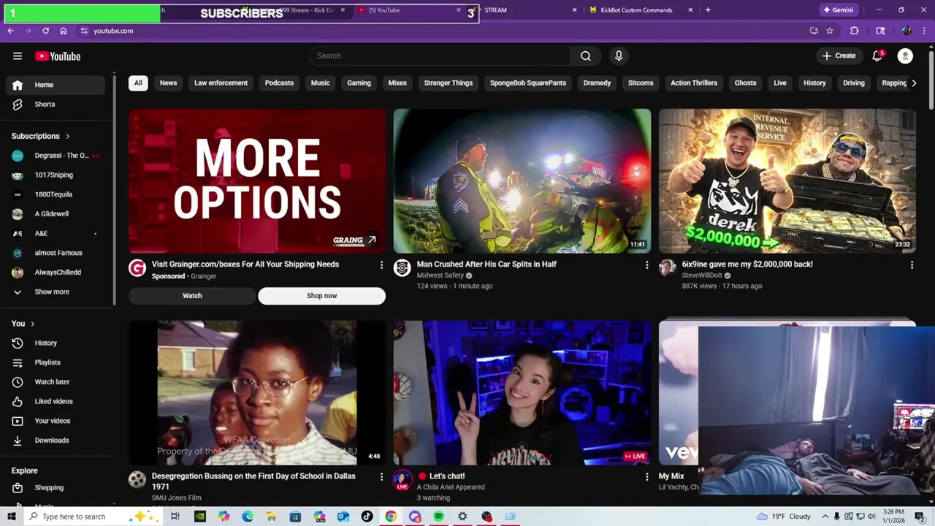935x526 pixels.
Task: Bookmark this page with star icon
Action: pos(830,31)
